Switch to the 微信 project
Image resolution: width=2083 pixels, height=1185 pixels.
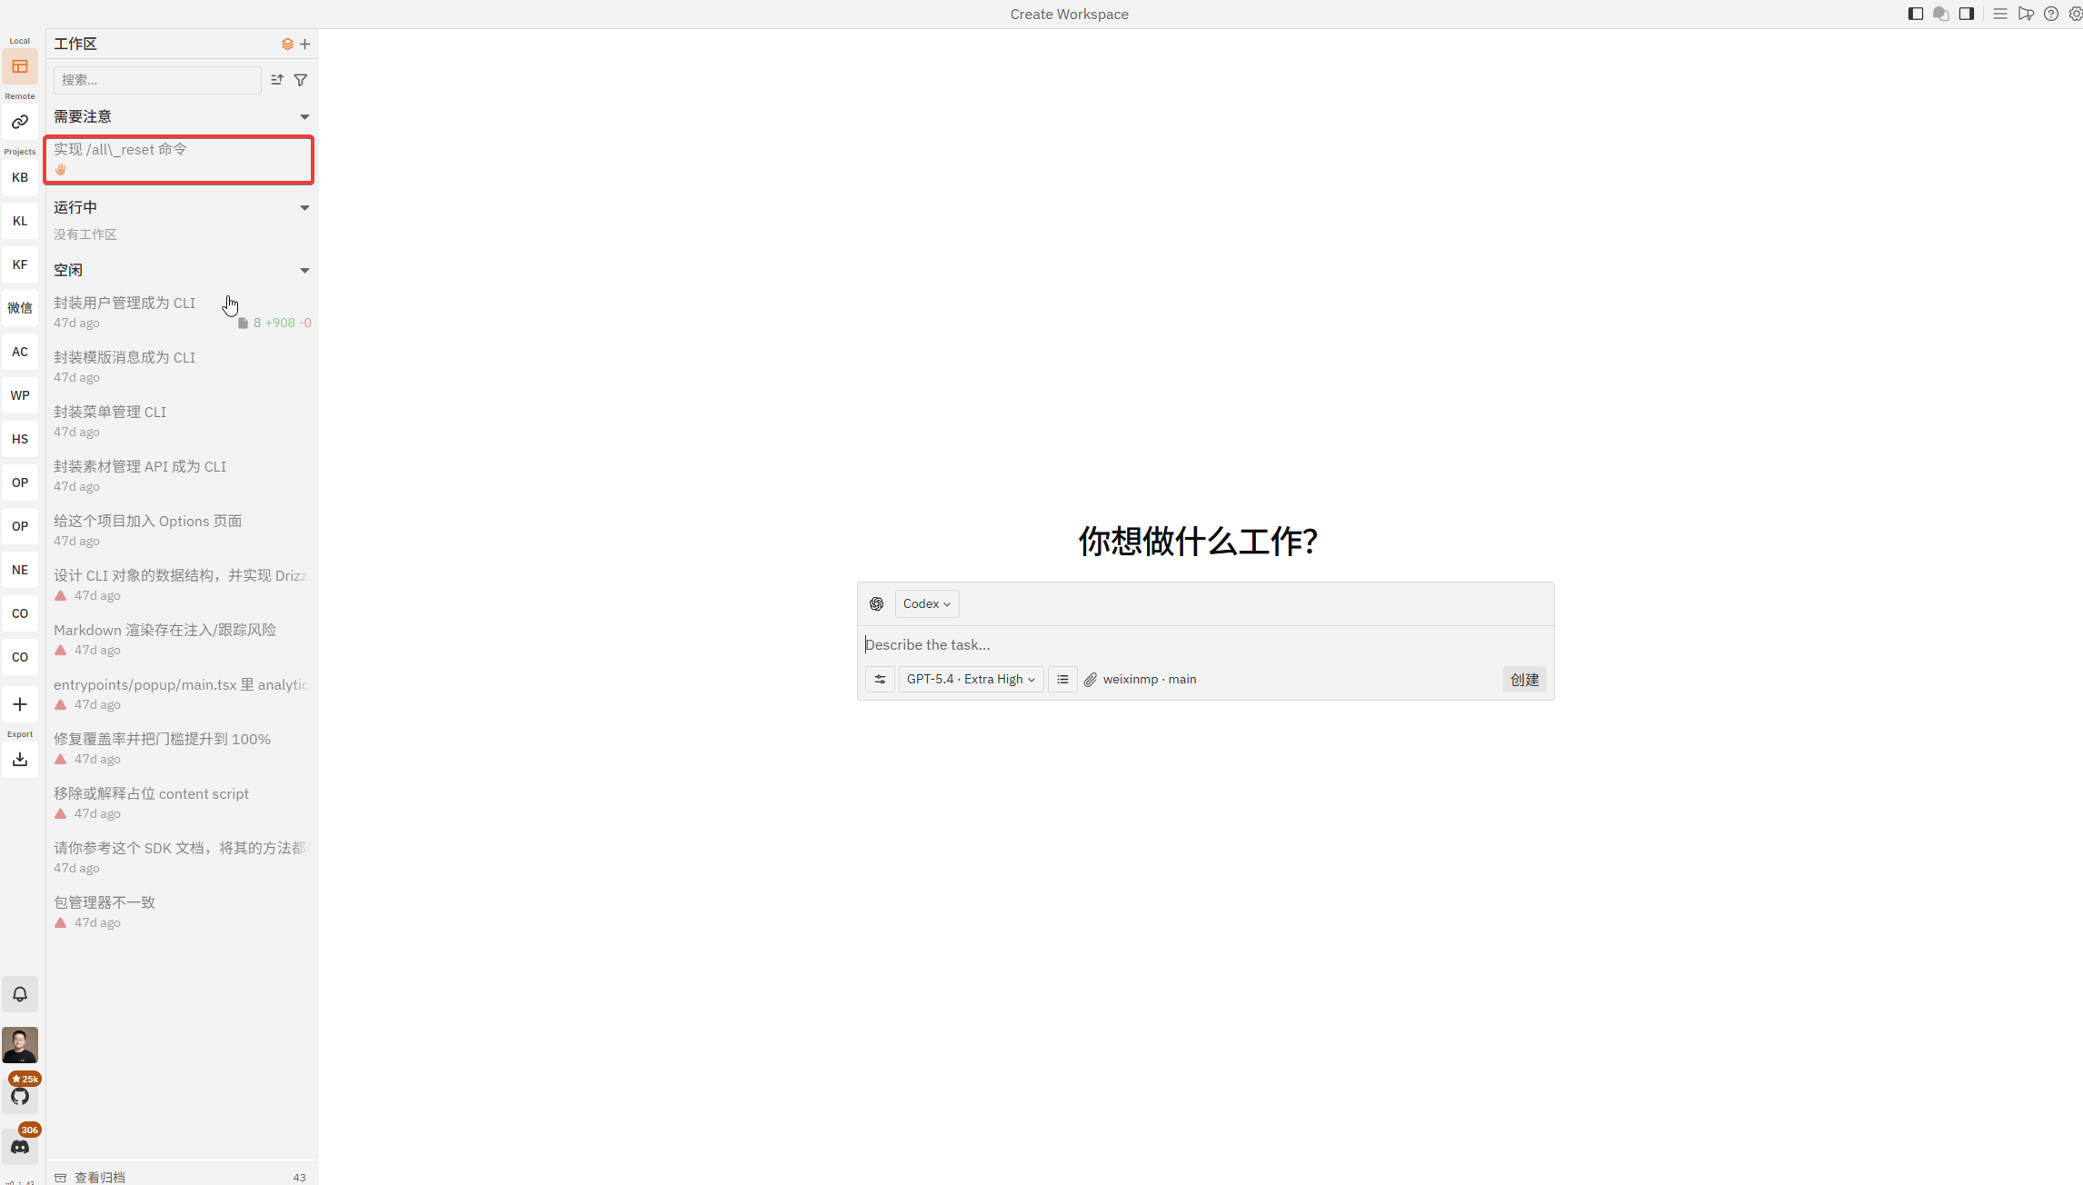(x=20, y=308)
